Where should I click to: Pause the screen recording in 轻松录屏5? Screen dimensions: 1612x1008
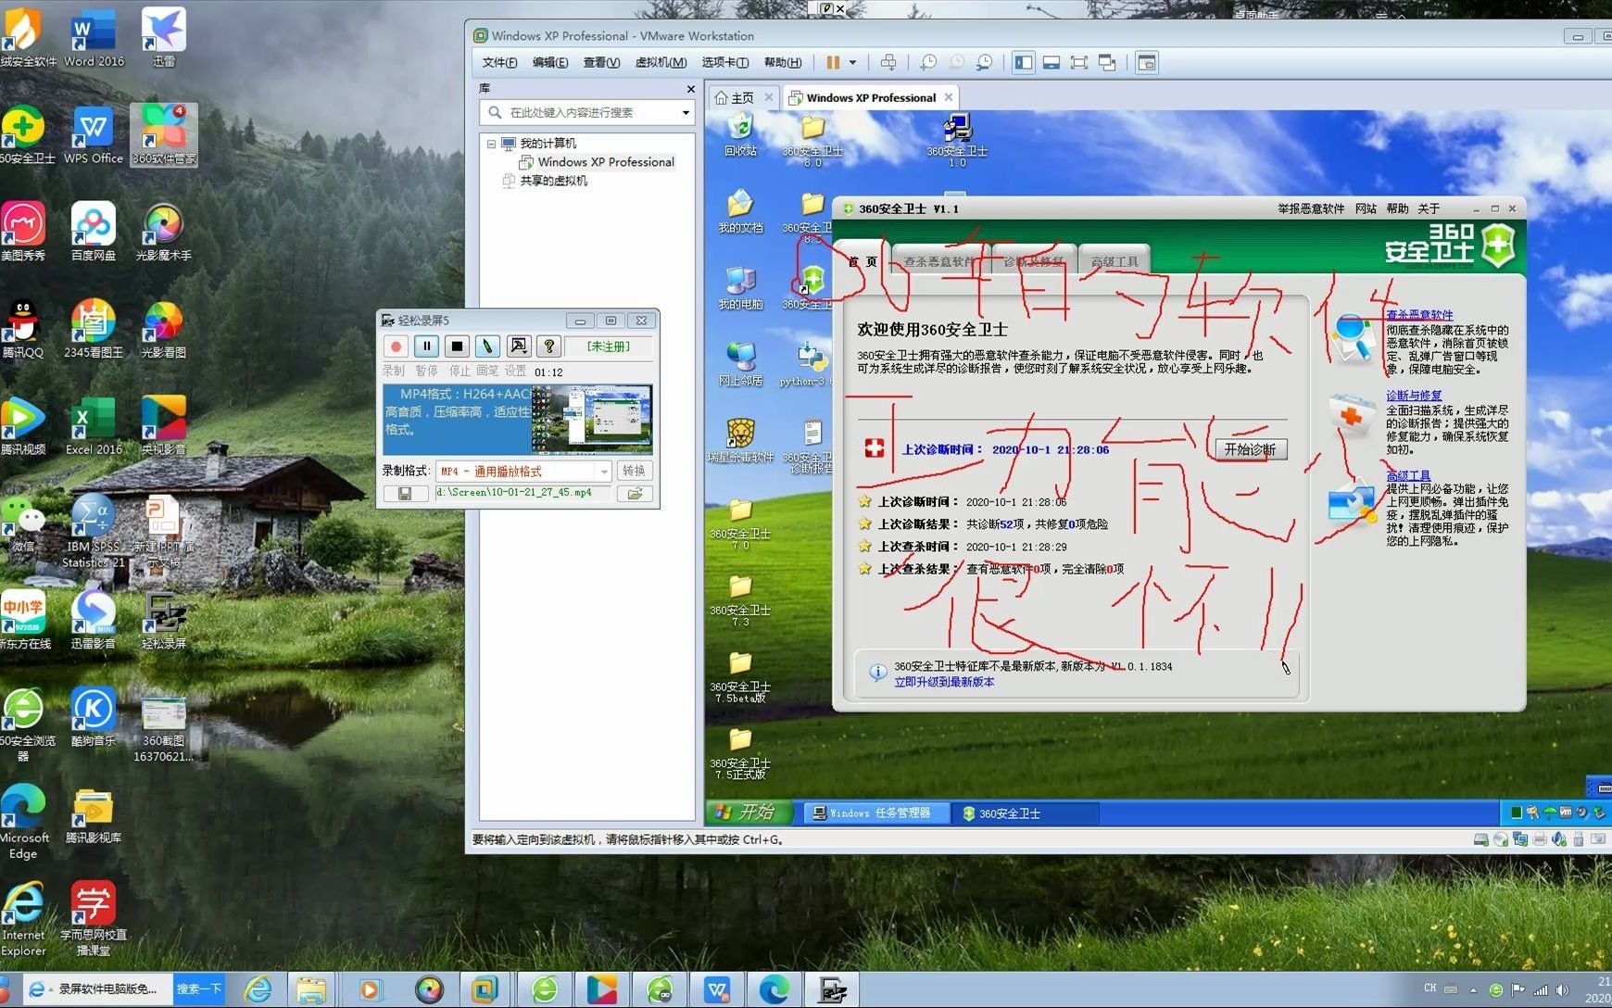pyautogui.click(x=426, y=346)
